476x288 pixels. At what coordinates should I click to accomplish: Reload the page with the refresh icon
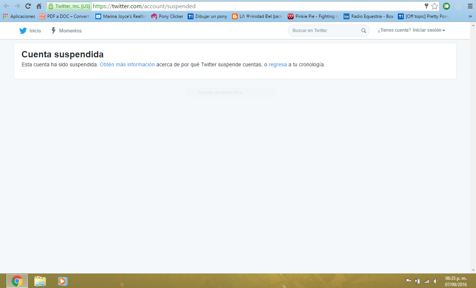click(x=28, y=6)
